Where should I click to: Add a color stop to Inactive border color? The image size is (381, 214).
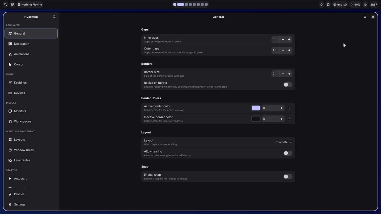point(289,119)
